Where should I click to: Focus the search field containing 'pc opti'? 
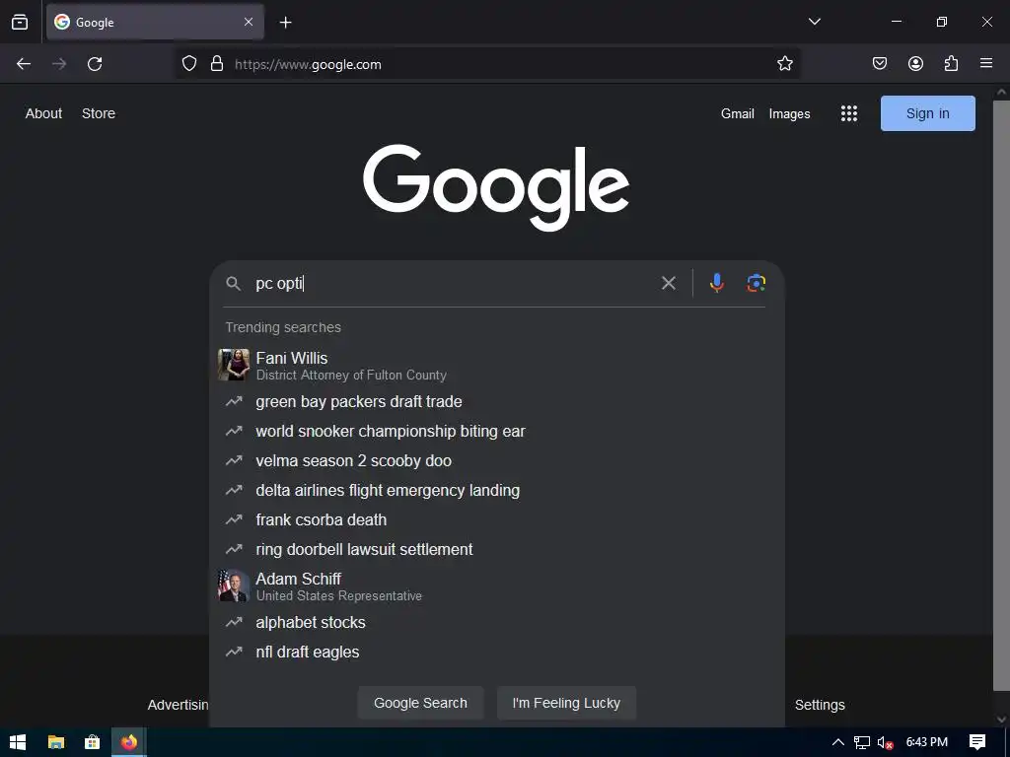point(451,283)
